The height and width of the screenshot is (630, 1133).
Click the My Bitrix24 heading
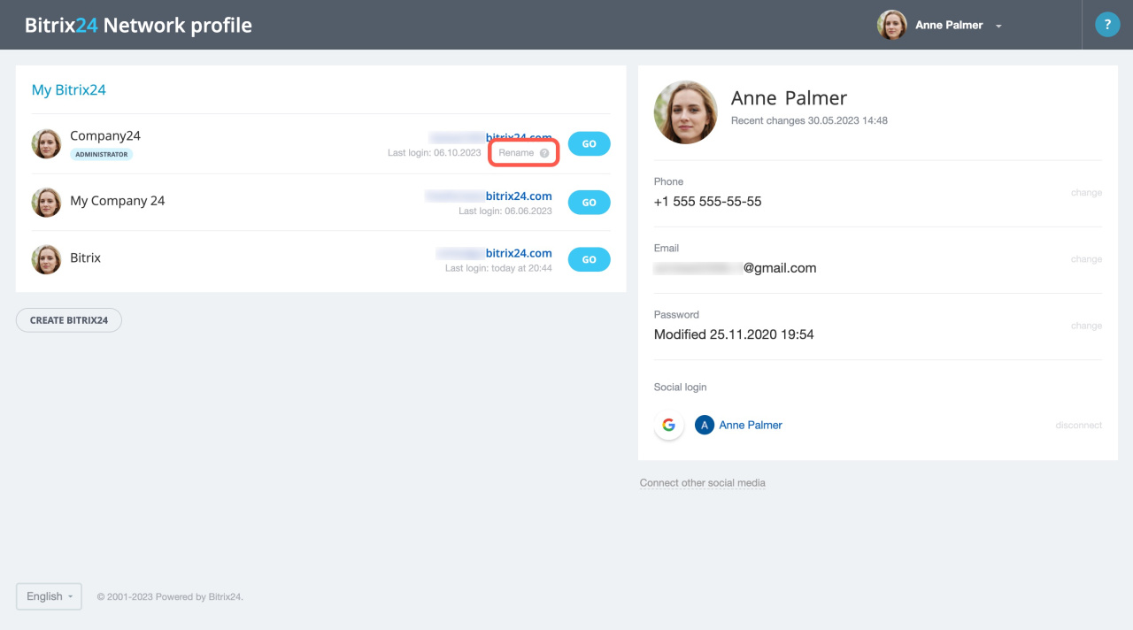pos(69,90)
